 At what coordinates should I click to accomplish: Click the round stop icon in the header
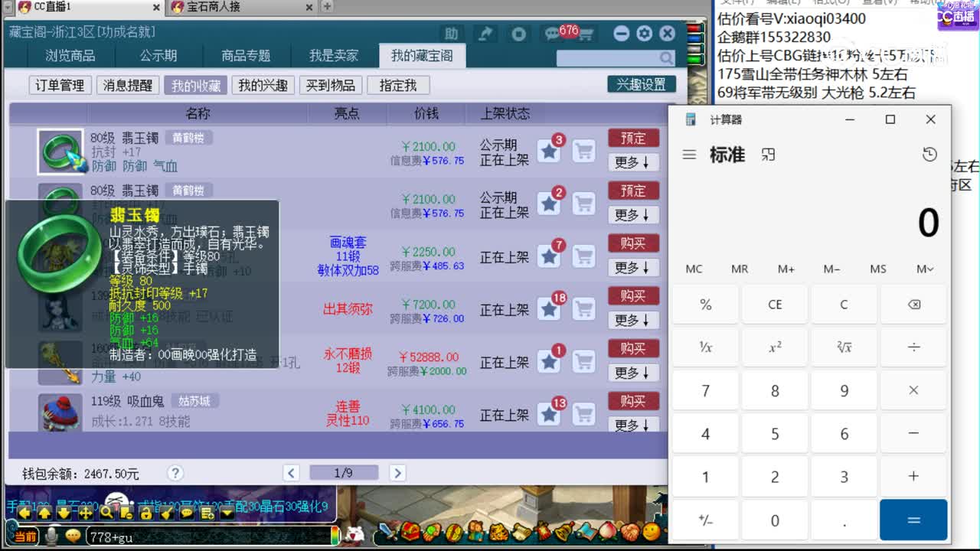pyautogui.click(x=519, y=34)
